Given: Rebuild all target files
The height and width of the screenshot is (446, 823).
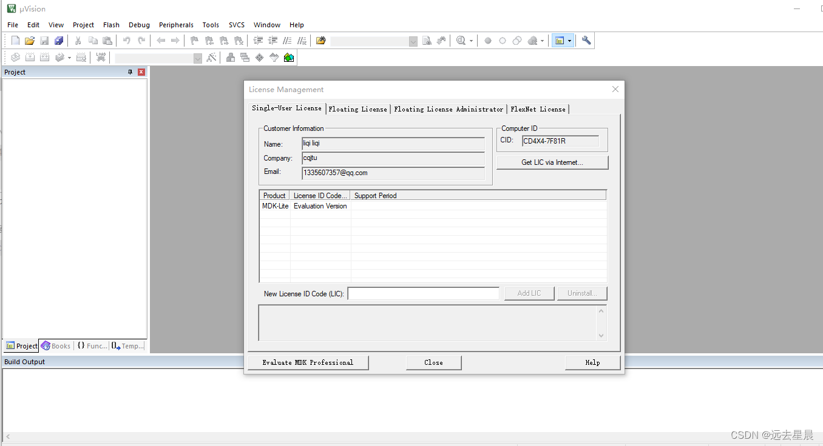Looking at the screenshot, I should [44, 58].
